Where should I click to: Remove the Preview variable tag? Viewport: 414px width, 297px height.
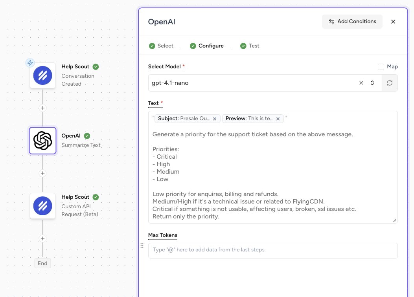tap(278, 119)
